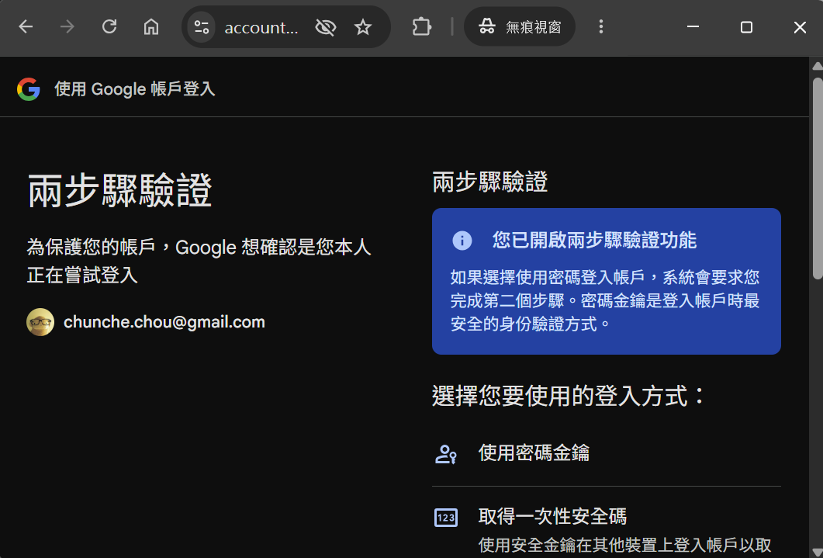Bookmark this page with the star icon

[x=363, y=27]
